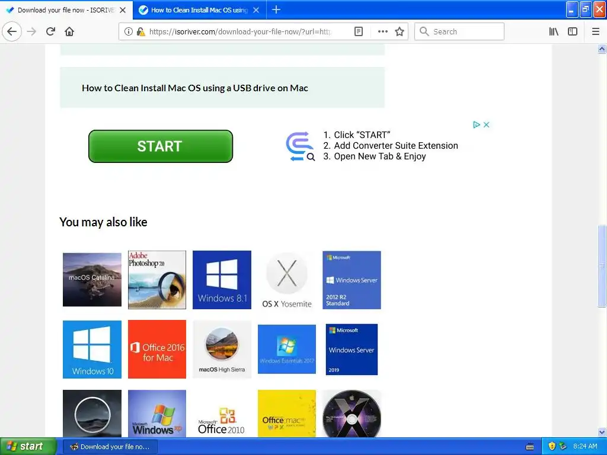Viewport: 607px width, 455px height.
Task: Open 'How to Clean Install Mac OS using a USB drive' link
Action: [x=194, y=88]
